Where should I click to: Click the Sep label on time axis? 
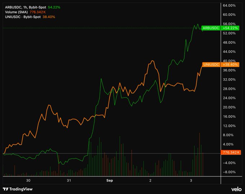pyautogui.click(x=110, y=180)
